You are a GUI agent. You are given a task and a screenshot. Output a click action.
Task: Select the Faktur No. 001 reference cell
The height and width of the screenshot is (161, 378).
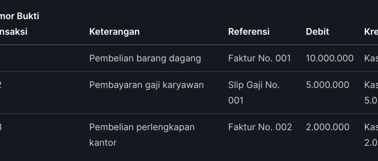tap(259, 58)
